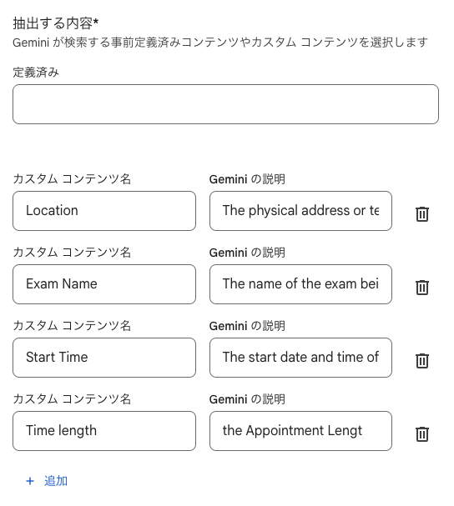This screenshot has height=506, width=454.
Task: Remove the Start Time row via trash icon
Action: (421, 360)
